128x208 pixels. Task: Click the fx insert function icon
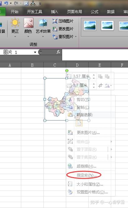click(58, 52)
